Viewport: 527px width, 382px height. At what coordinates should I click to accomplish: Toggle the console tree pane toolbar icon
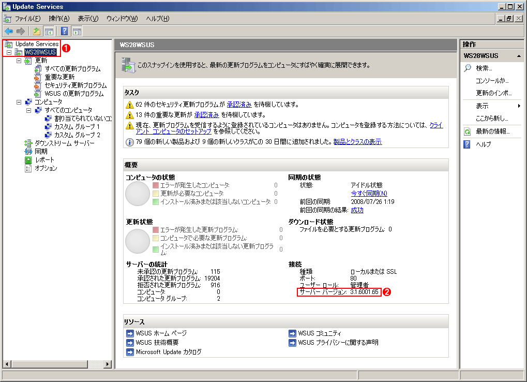tap(49, 32)
